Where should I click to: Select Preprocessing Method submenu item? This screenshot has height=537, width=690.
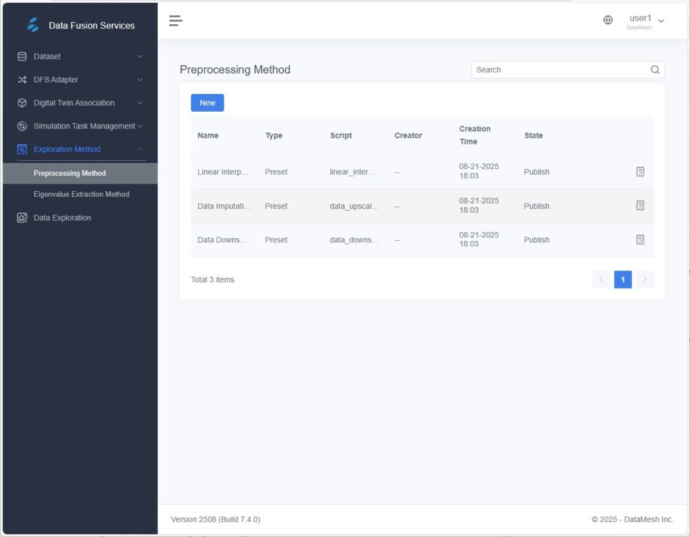[x=69, y=173]
